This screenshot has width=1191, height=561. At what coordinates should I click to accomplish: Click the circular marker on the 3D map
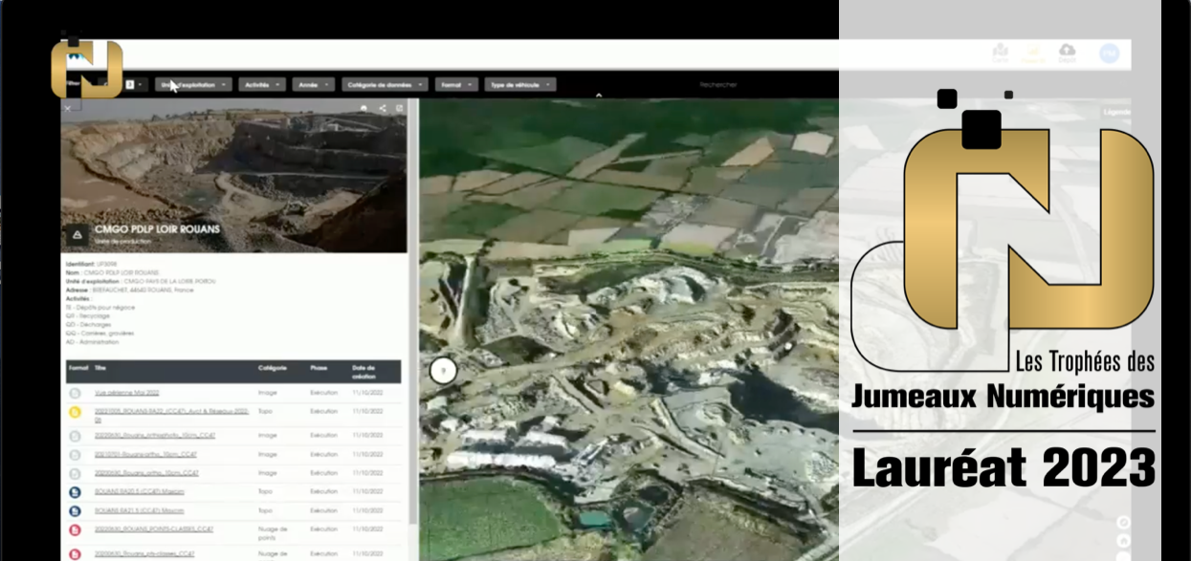443,371
